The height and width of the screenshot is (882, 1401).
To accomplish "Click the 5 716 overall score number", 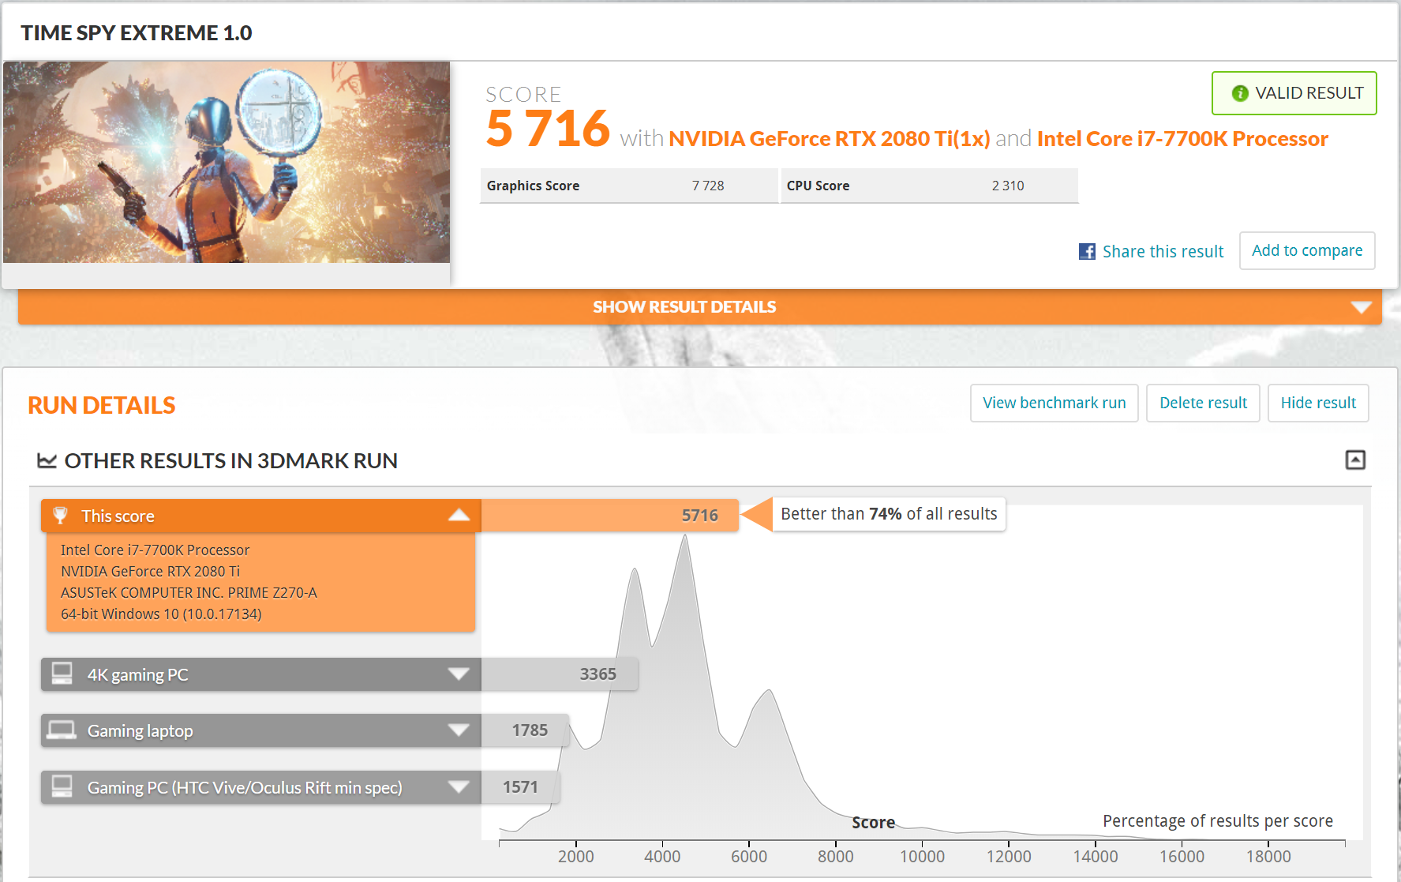I will point(548,129).
